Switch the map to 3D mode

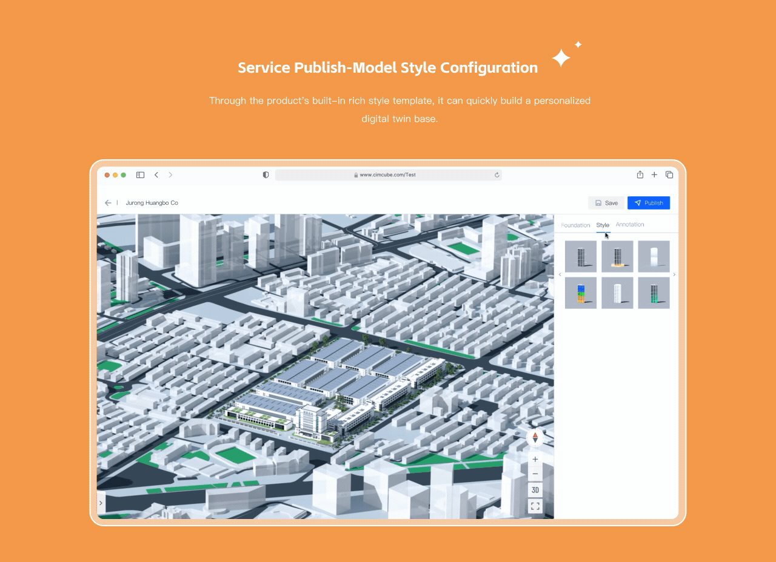click(535, 490)
